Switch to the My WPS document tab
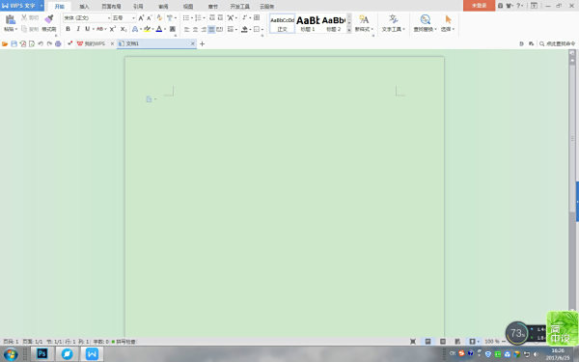579x362 pixels. click(x=95, y=43)
